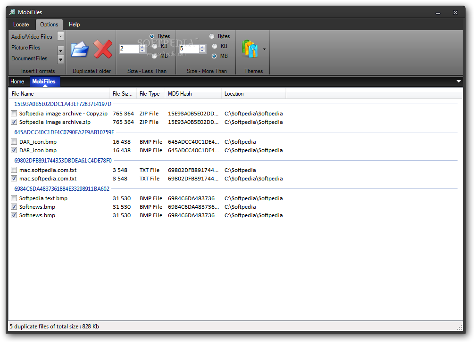
Task: Check Softpedia text.bmp
Action: [14, 198]
